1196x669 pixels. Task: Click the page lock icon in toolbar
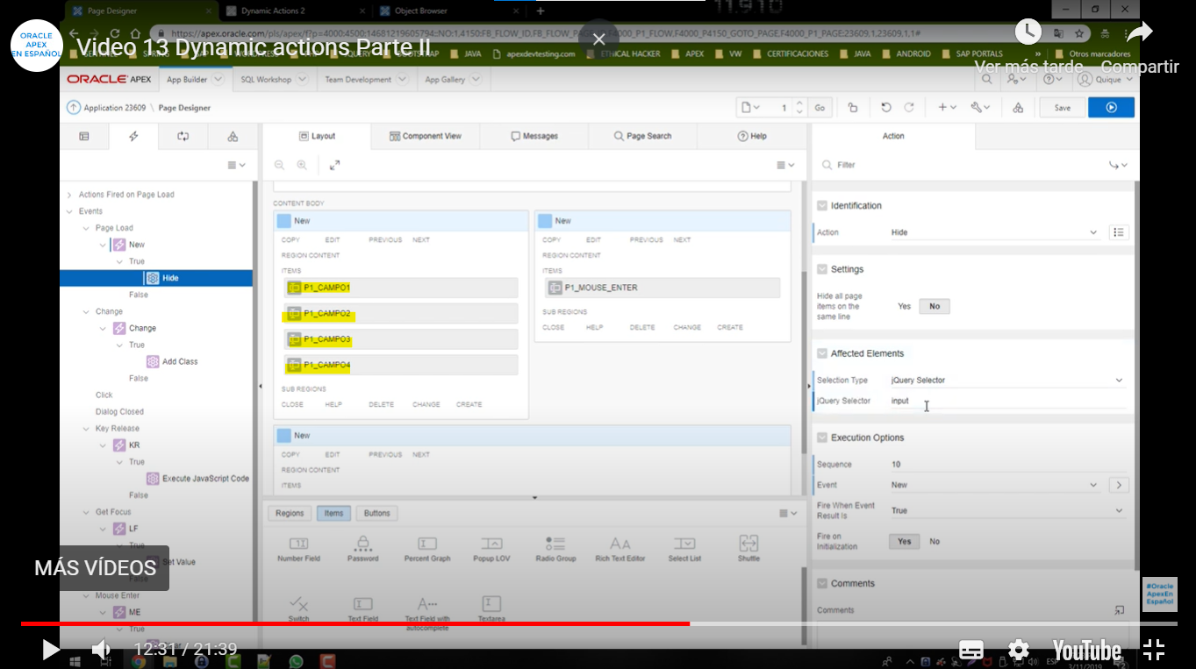(853, 107)
